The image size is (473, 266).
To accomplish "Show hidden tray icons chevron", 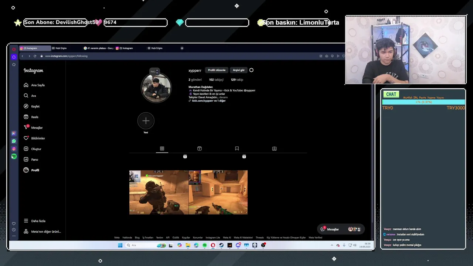I will (331, 245).
